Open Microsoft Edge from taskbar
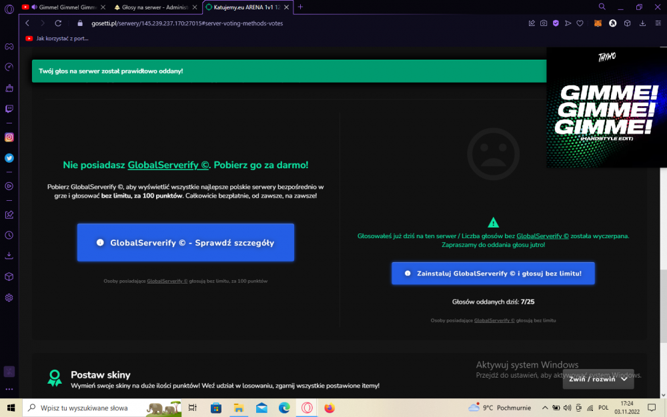 [284, 408]
